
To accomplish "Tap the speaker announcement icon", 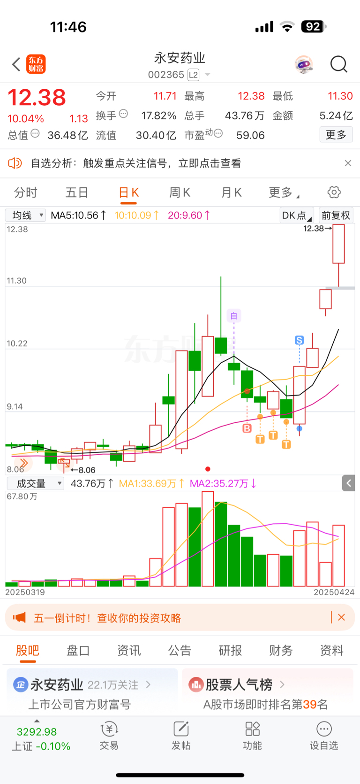I will tap(15, 163).
